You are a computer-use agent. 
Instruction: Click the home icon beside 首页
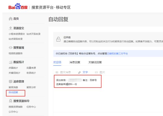tap(10, 19)
